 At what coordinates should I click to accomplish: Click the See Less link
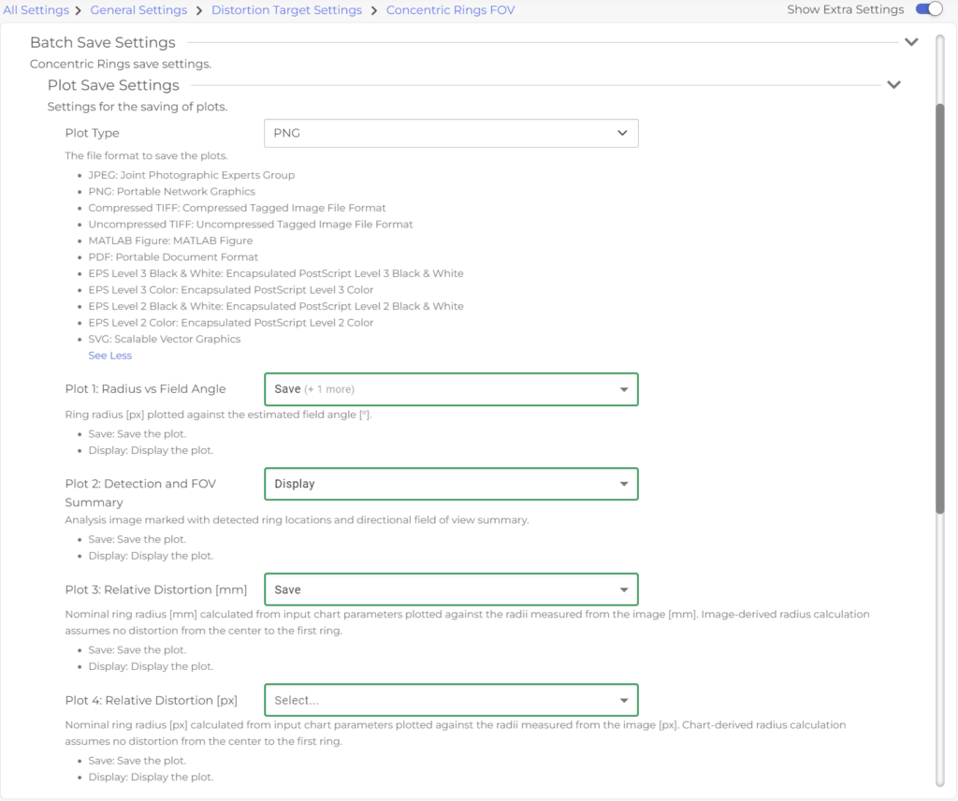[110, 356]
